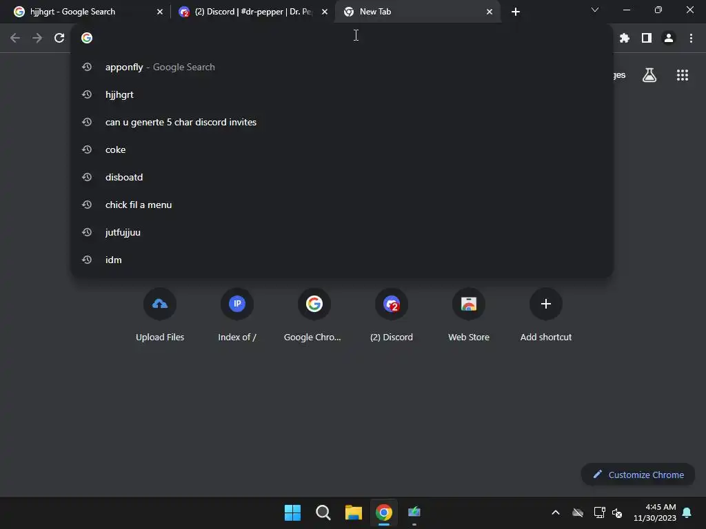The height and width of the screenshot is (529, 706).
Task: Open File Explorer from taskbar
Action: coord(354,512)
